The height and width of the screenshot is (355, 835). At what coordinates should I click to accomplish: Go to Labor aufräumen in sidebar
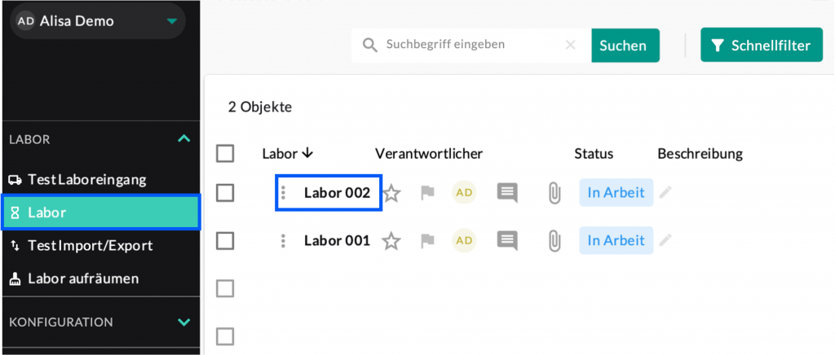point(82,278)
